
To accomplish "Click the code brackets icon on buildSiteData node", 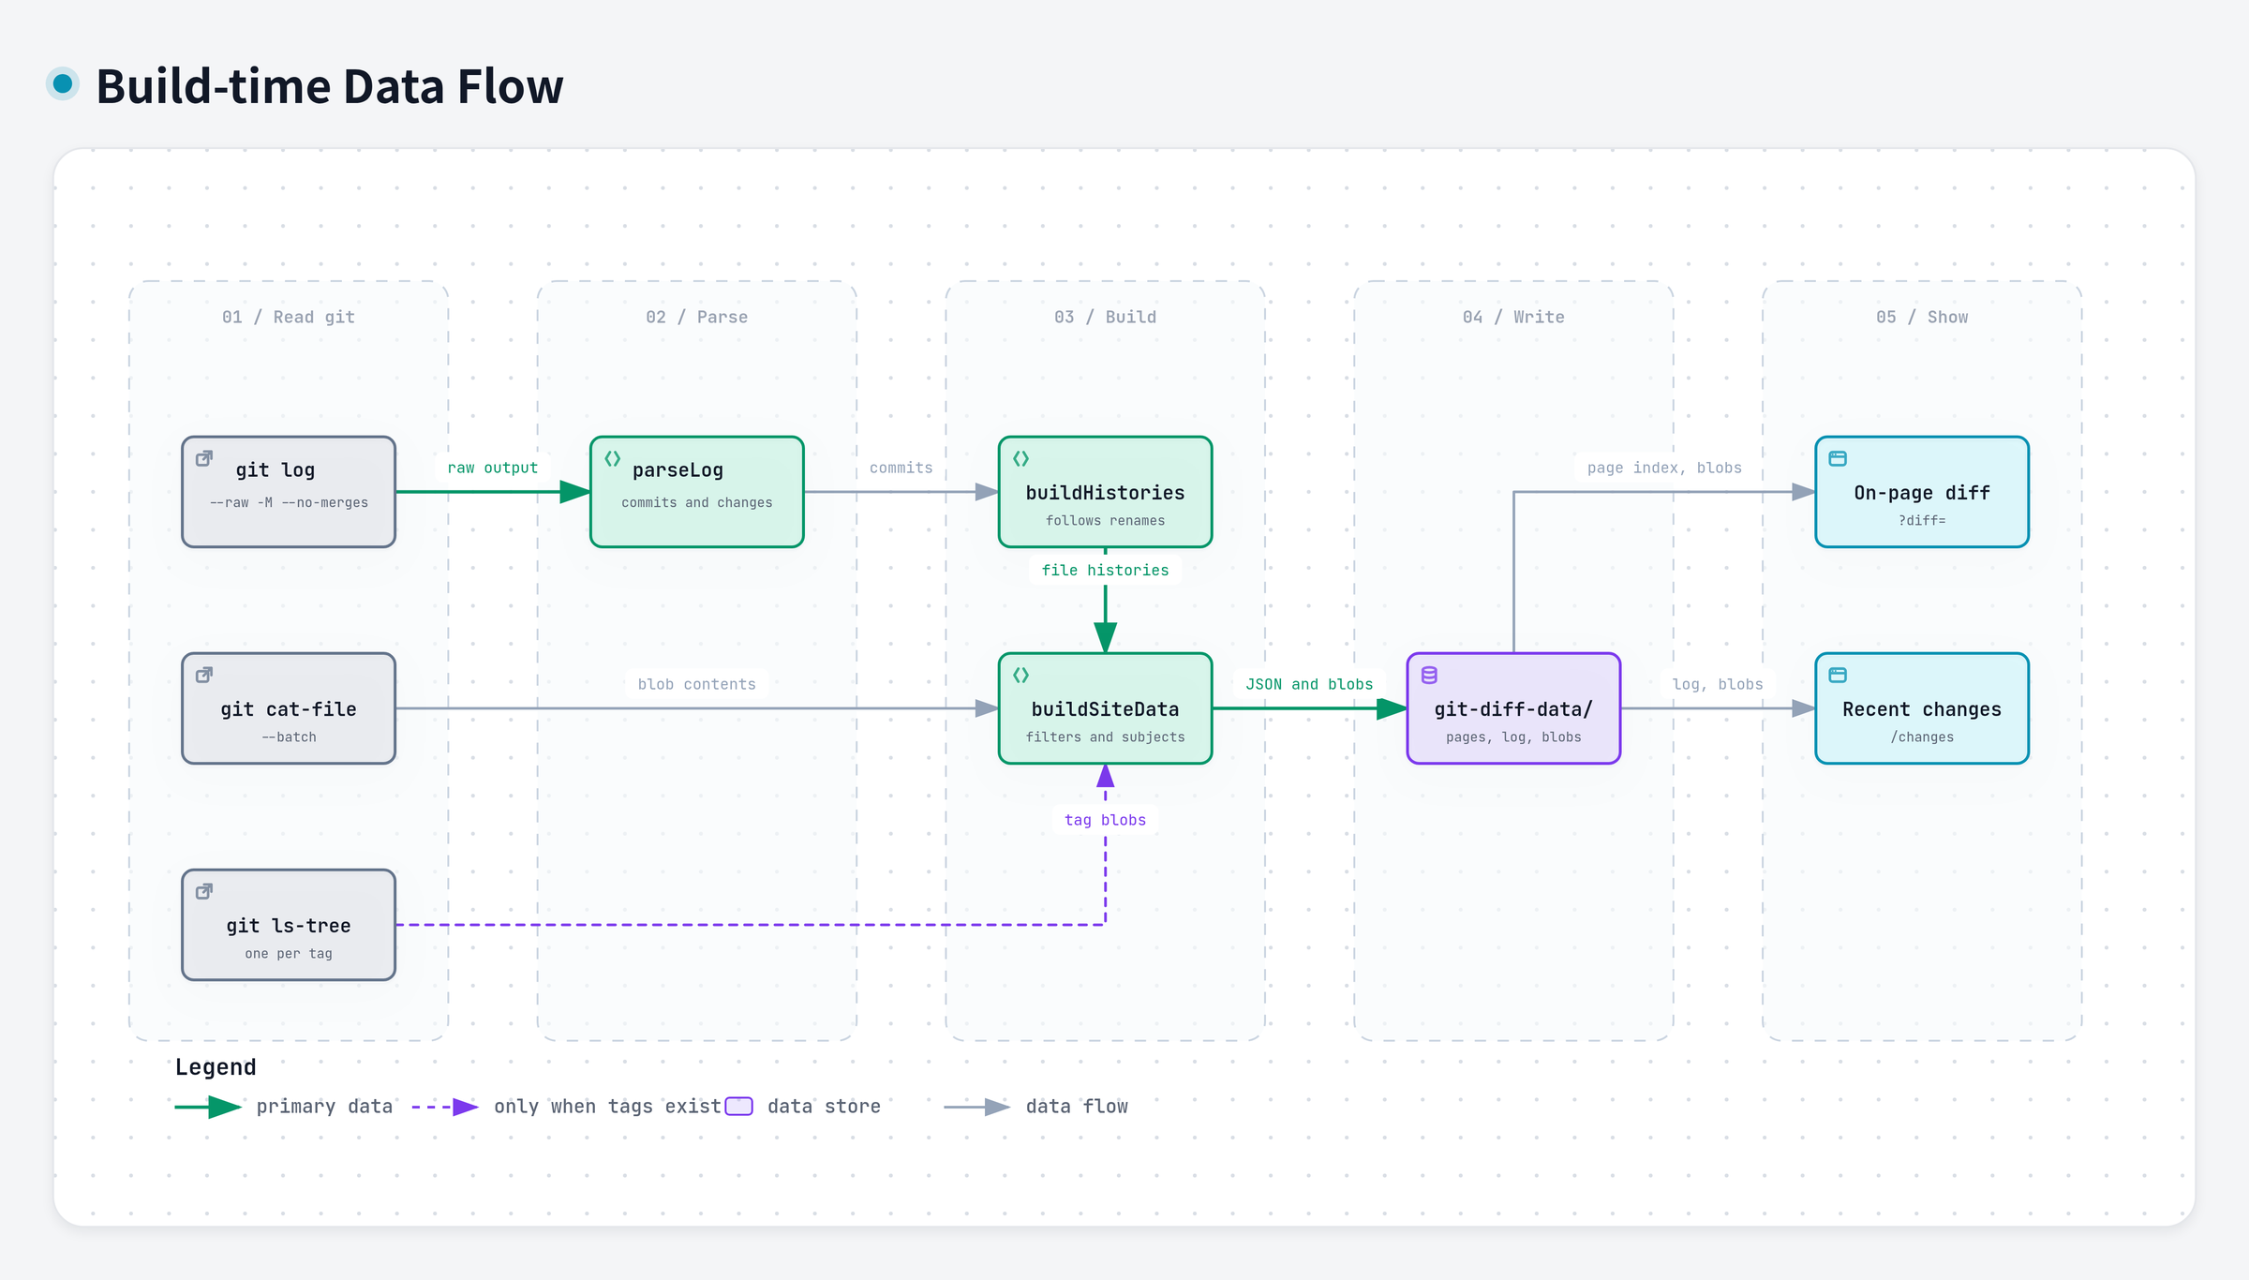I will pos(1021,675).
